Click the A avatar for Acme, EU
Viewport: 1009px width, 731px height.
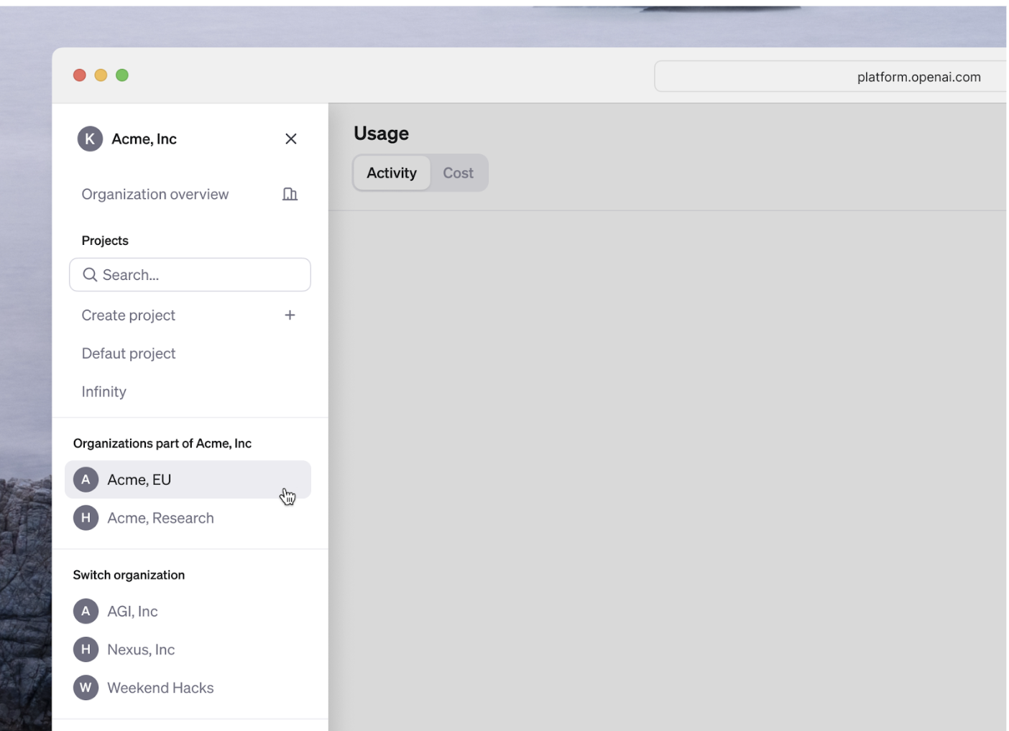(x=86, y=480)
